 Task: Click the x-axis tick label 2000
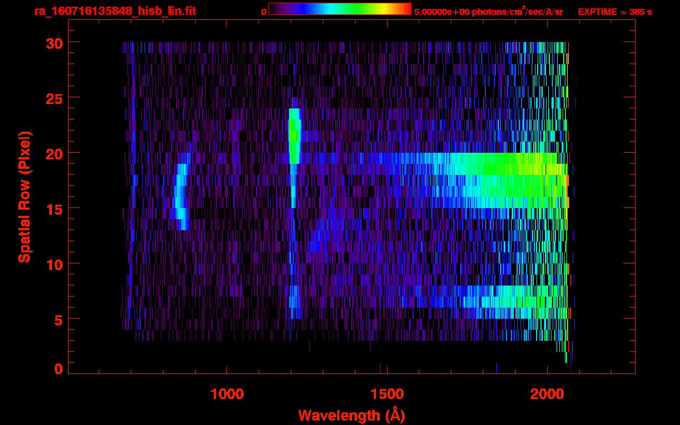[548, 393]
